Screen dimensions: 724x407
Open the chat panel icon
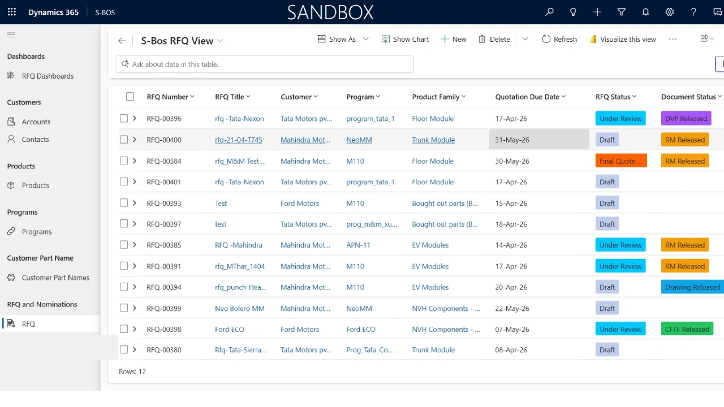[x=718, y=12]
